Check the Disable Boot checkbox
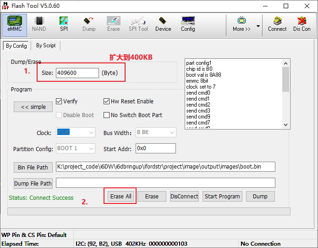Screen dimensions: 318x248 point(59,115)
